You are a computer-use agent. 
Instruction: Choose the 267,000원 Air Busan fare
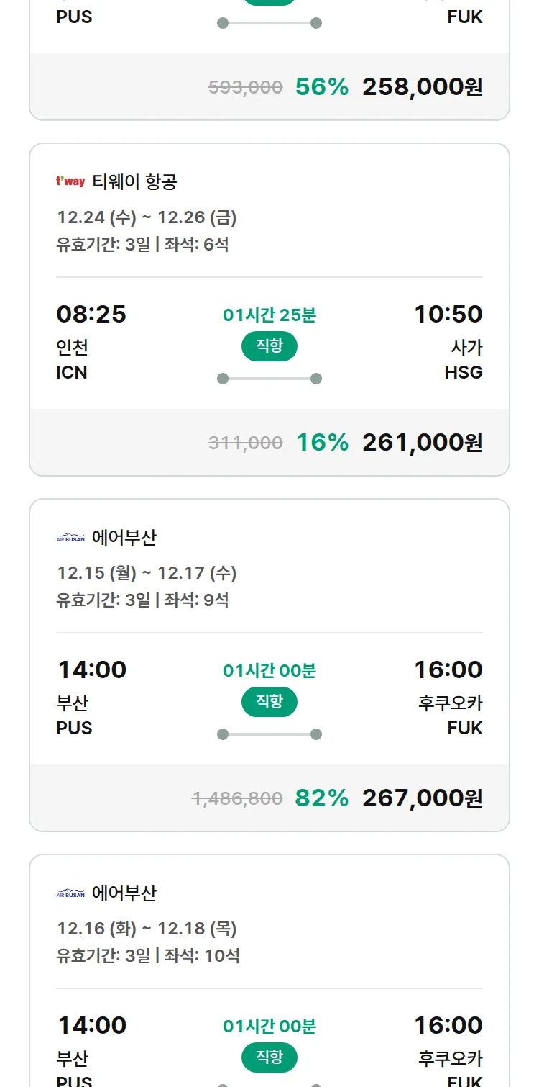click(422, 798)
